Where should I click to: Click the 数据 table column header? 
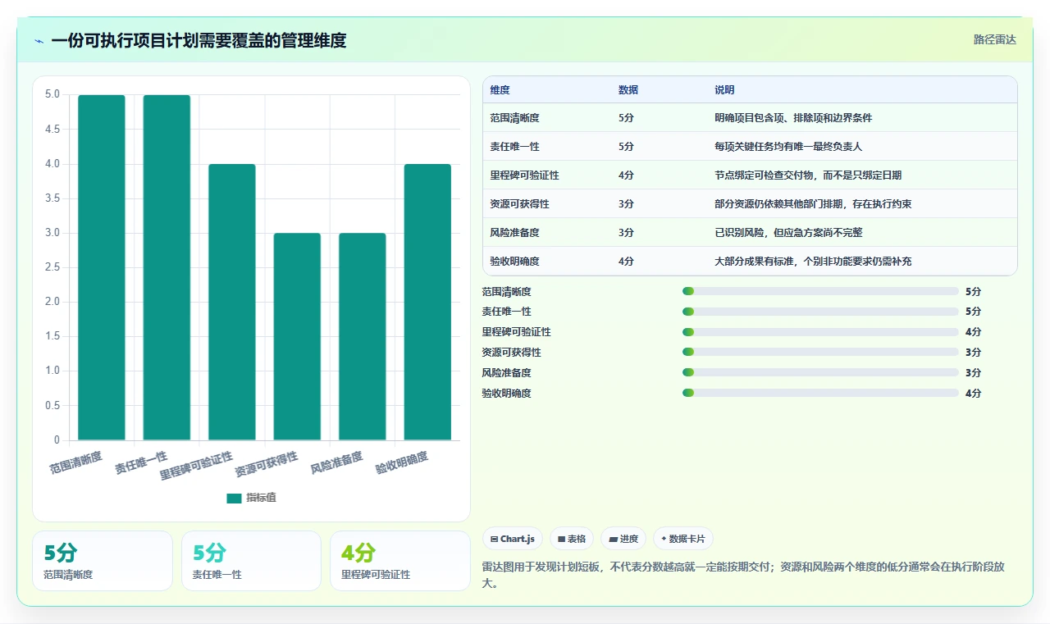[628, 89]
